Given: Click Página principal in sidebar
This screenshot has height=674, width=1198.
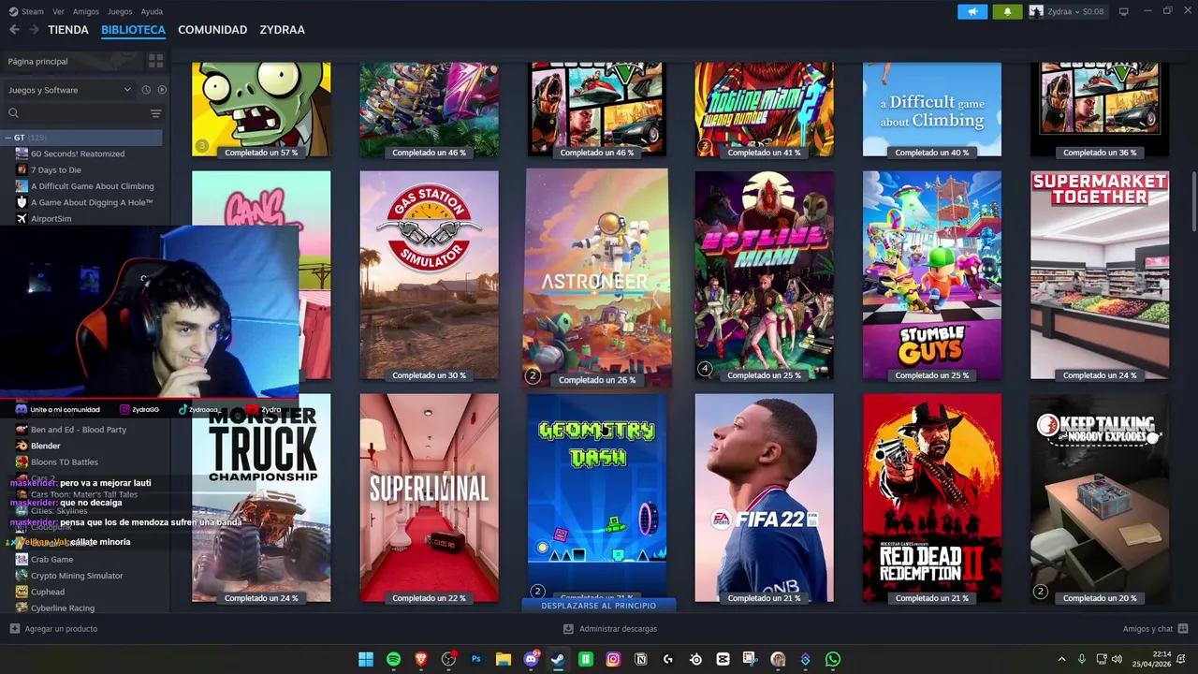Looking at the screenshot, I should point(73,61).
